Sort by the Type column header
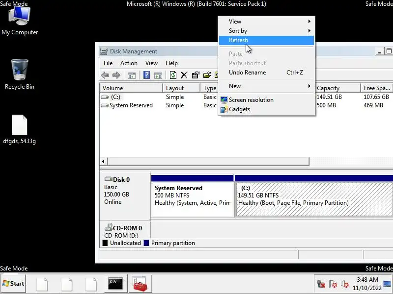 (x=209, y=88)
